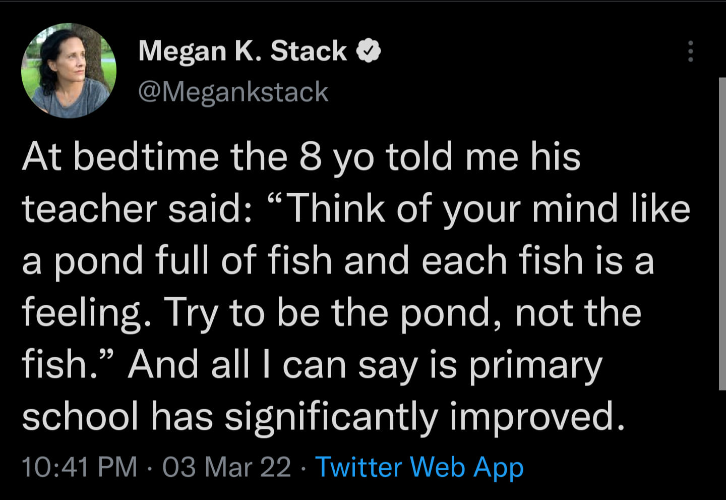This screenshot has height=500, width=726.
Task: Open Megan K. Stack's profile picture
Action: 69,71
